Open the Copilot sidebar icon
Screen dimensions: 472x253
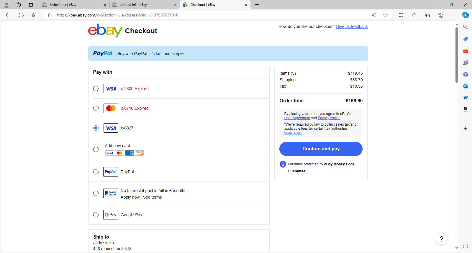[466, 15]
